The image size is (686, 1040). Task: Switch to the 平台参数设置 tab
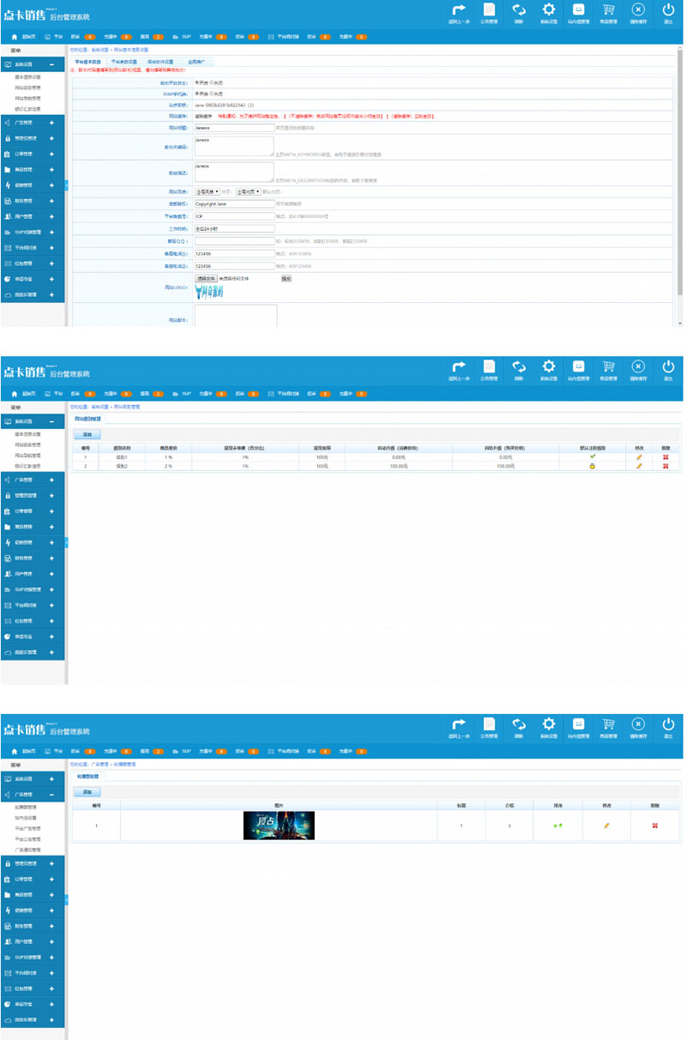click(124, 63)
